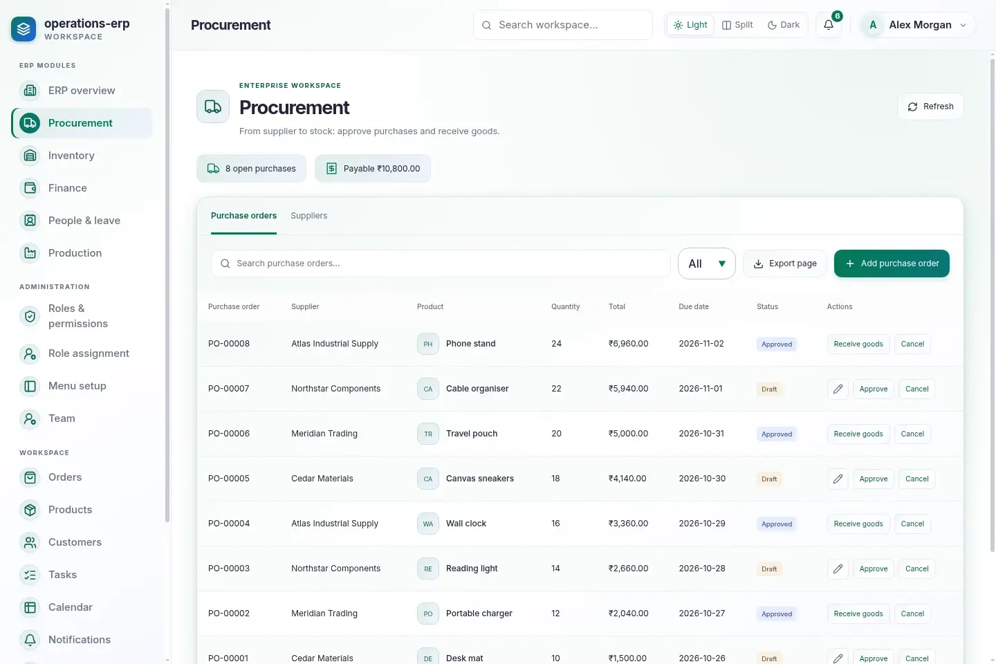This screenshot has height=664, width=996.
Task: Switch to Dark theme mode
Action: coord(784,25)
